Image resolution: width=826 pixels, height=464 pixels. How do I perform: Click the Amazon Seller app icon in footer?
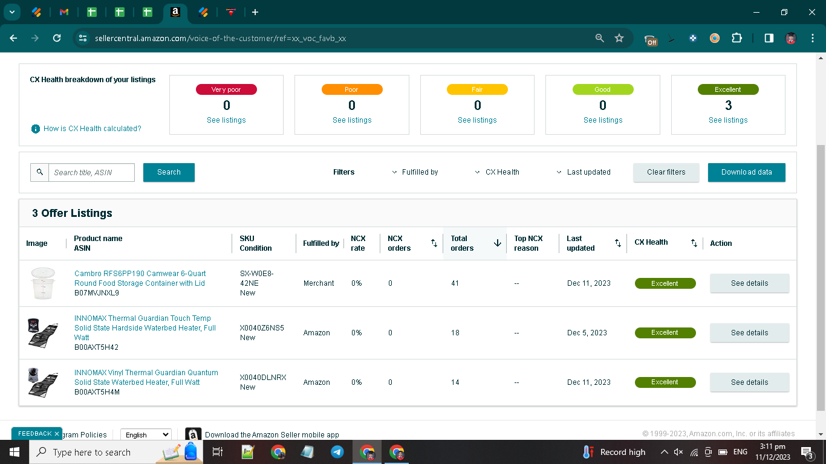193,434
